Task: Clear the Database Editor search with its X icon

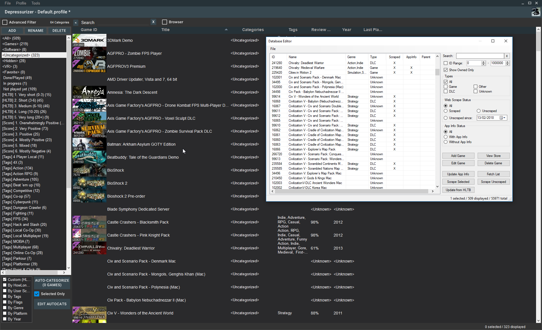Action: pos(507,56)
